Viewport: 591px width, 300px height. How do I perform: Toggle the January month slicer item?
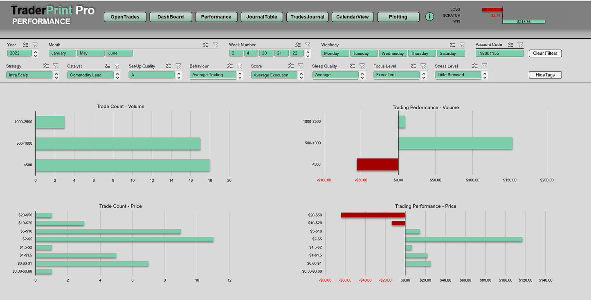(x=62, y=53)
